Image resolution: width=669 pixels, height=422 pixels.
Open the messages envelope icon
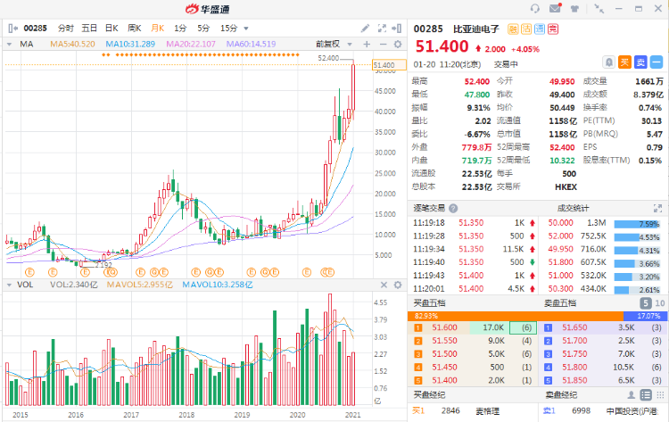point(556,8)
